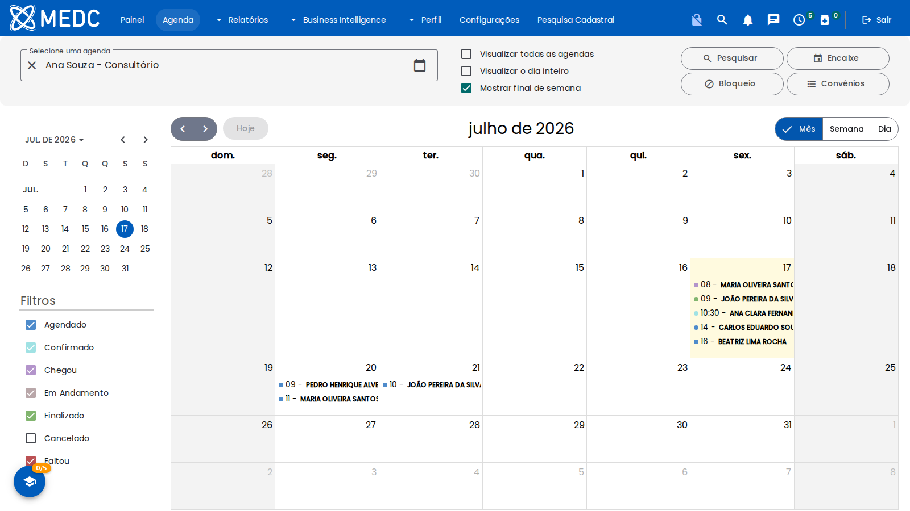Enable Visualizar todas as agendas checkbox

tap(466, 54)
